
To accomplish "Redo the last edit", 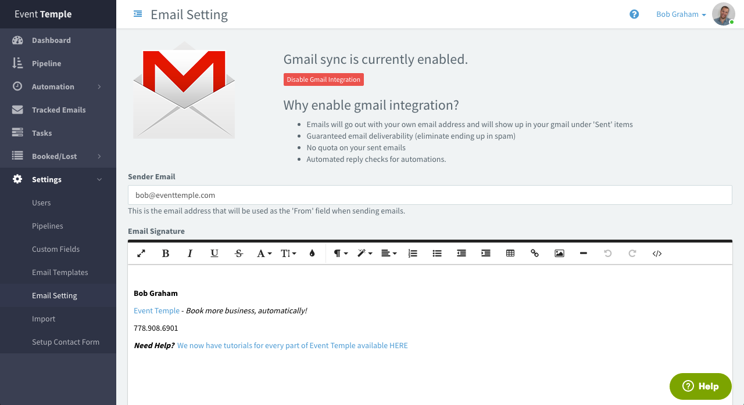I will point(632,254).
